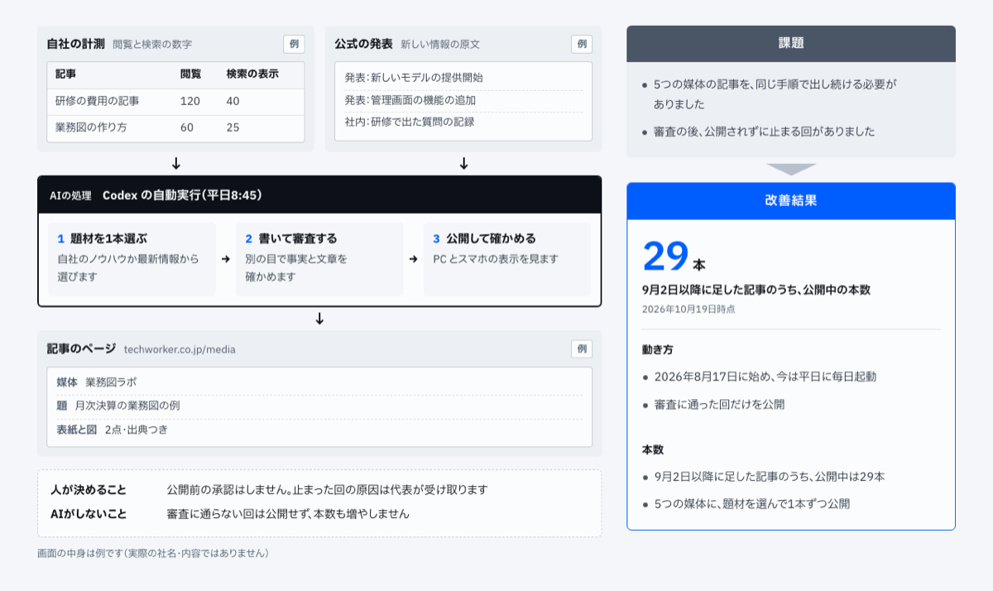This screenshot has height=591, width=993.
Task: Click the label AIがしないこと
Action: (x=89, y=513)
